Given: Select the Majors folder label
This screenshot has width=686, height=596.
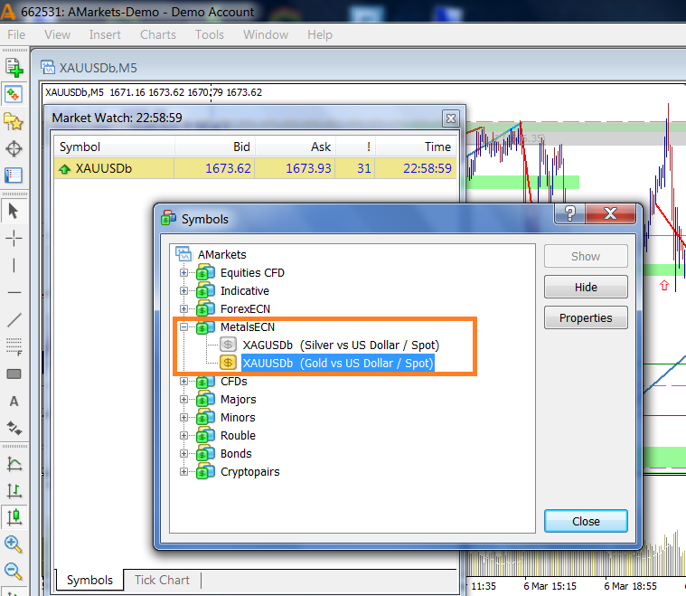Looking at the screenshot, I should click(239, 400).
